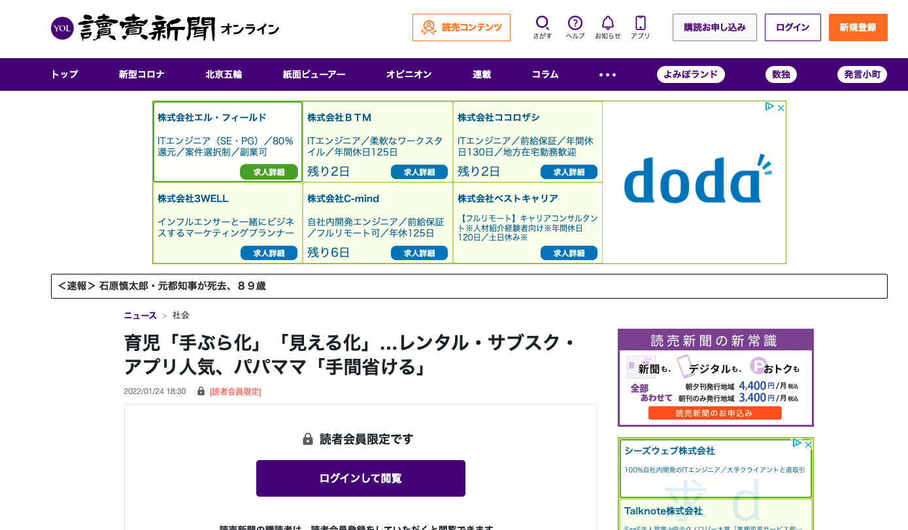Close the doda banner ad with X icon

[780, 108]
